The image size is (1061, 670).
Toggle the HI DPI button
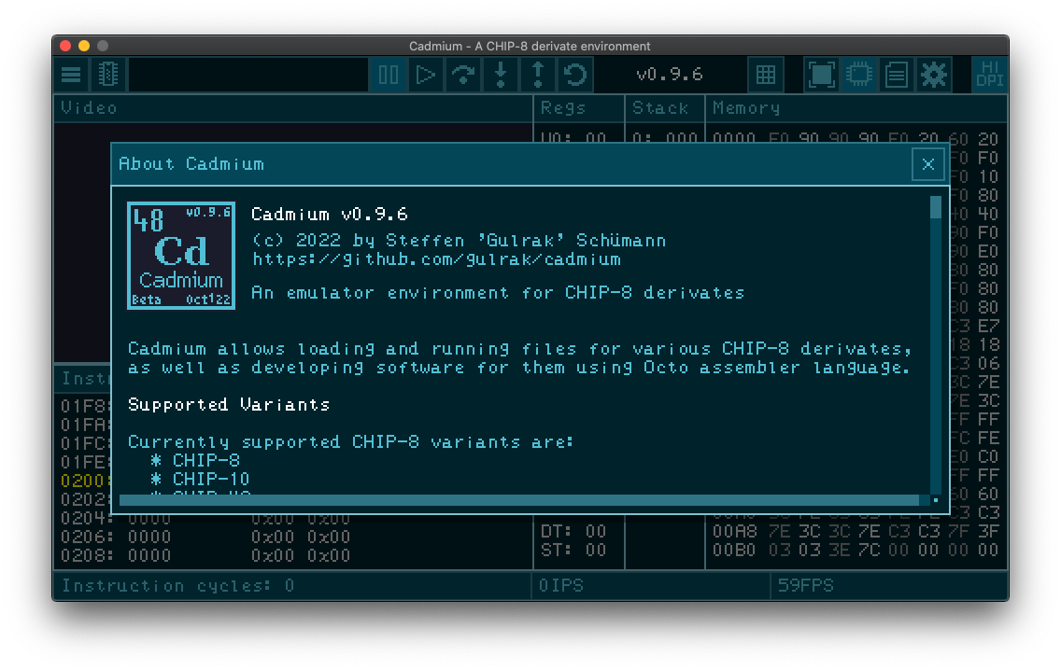989,75
